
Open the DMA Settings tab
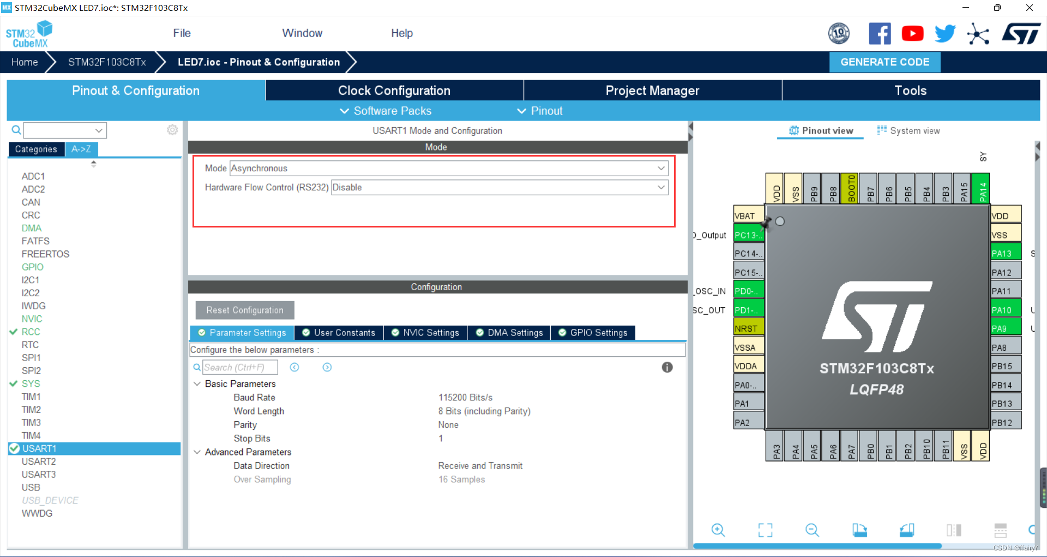(x=509, y=333)
